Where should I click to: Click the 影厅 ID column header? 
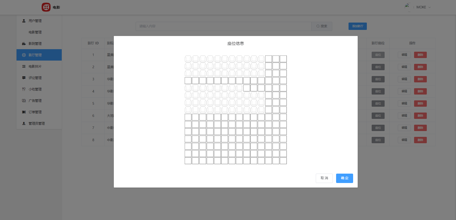tap(93, 43)
